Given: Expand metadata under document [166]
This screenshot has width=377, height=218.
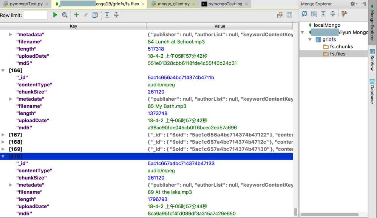Looking at the screenshot, I should [11, 99].
